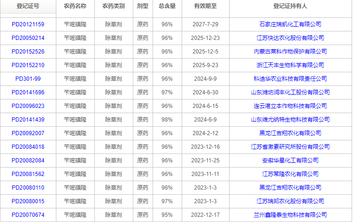Select 98% content in PD20141439 row
This screenshot has height=222, width=353.
pyautogui.click(x=167, y=120)
